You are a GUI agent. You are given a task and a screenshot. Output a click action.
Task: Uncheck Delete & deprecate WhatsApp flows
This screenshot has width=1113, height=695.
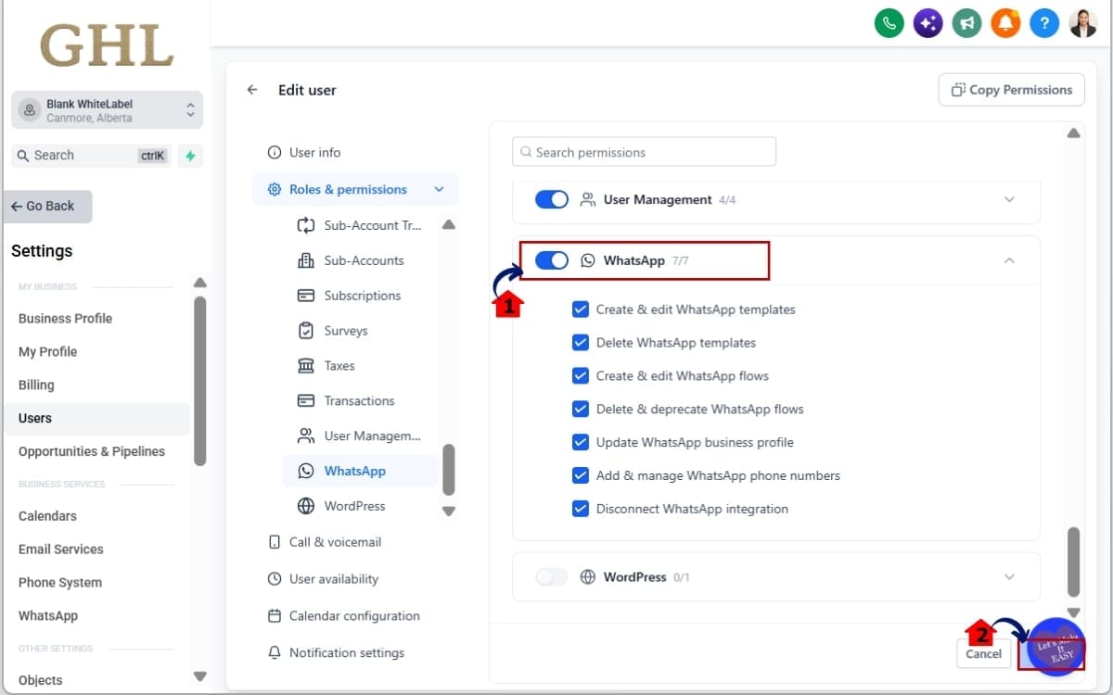point(581,409)
